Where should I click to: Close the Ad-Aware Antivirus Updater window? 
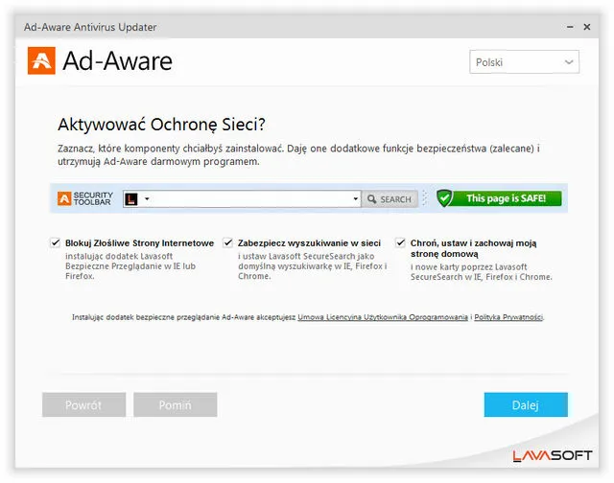(586, 27)
